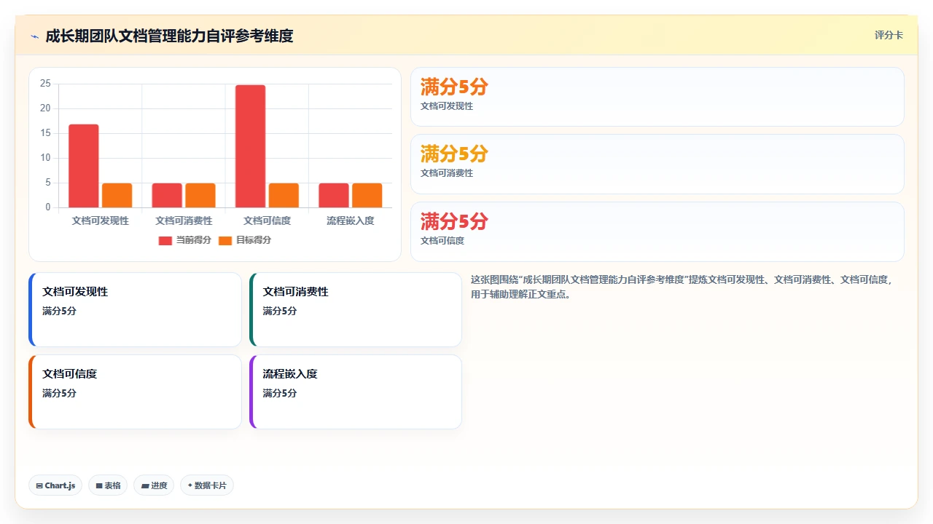Open the 满分5分 文档可消费性 stat card
The width and height of the screenshot is (933, 524).
point(657,164)
